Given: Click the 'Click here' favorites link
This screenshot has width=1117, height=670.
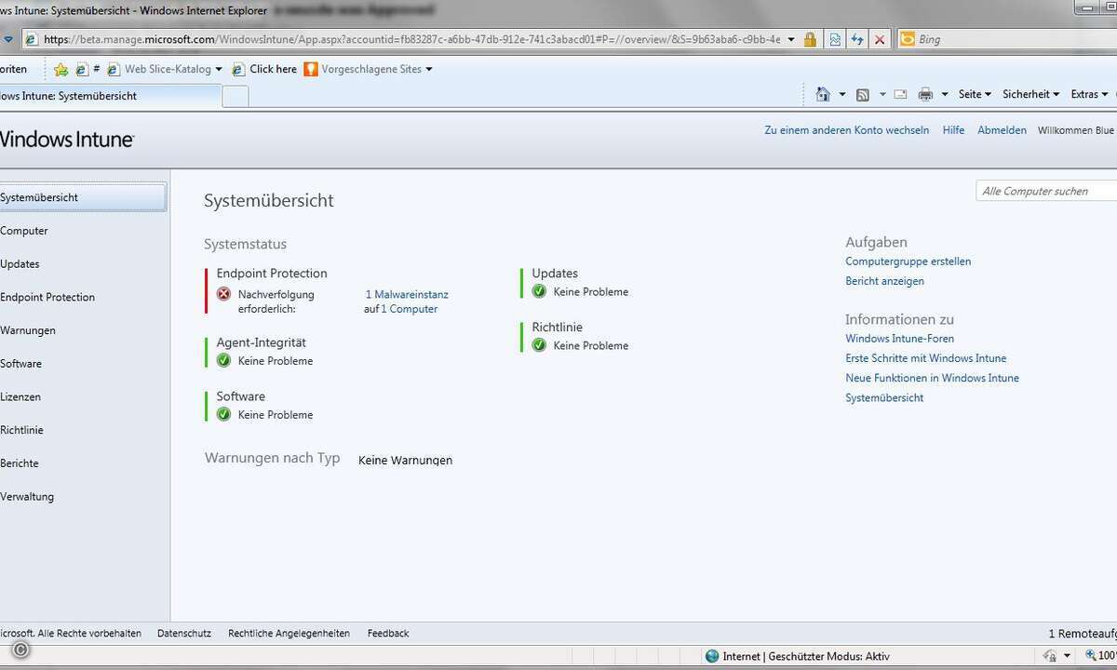Looking at the screenshot, I should coord(264,69).
